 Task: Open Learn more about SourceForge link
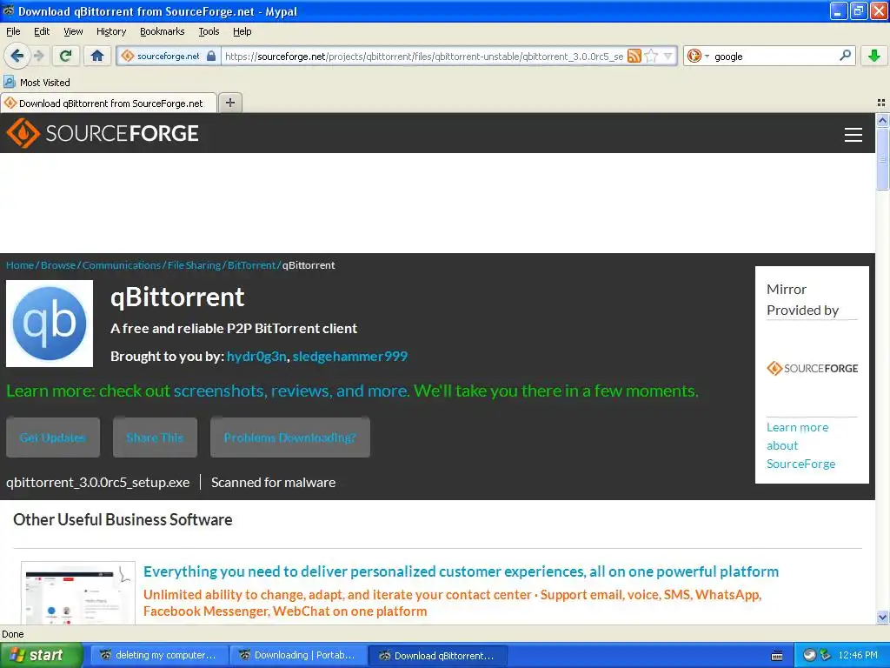800,445
